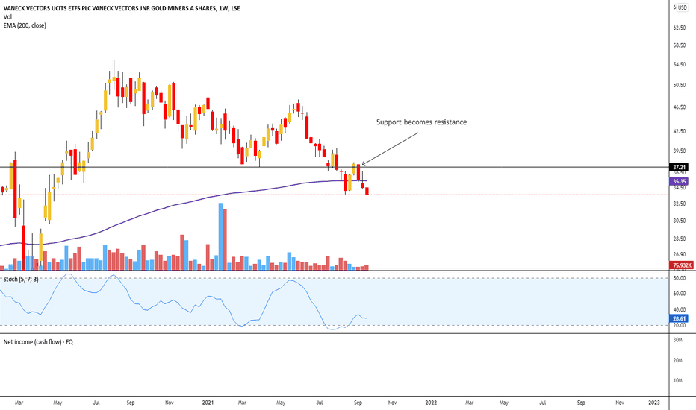
Task: Click the 26.90 price axis label
Action: pos(679,254)
